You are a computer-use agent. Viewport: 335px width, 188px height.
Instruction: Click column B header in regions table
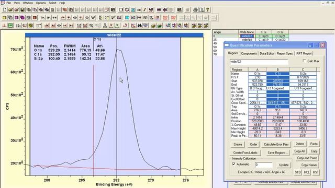[x=277, y=69]
